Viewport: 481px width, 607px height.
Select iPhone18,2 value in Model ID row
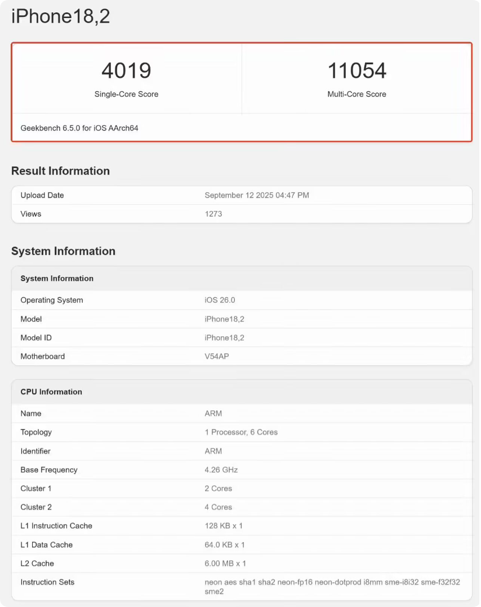coord(225,337)
